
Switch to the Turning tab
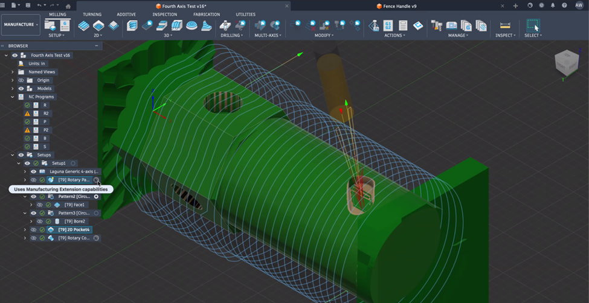[x=92, y=14]
